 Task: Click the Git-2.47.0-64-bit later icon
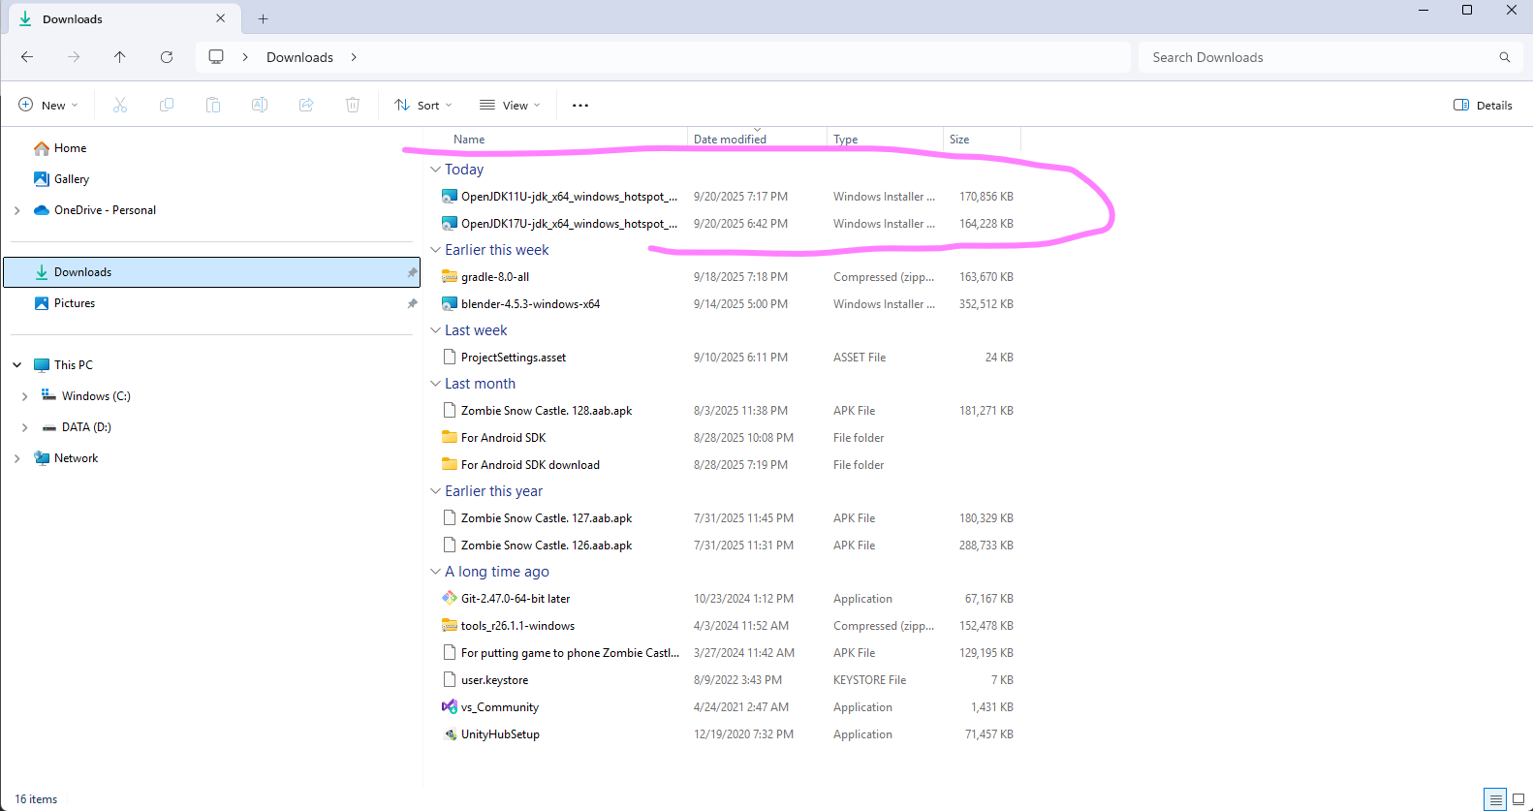point(450,599)
